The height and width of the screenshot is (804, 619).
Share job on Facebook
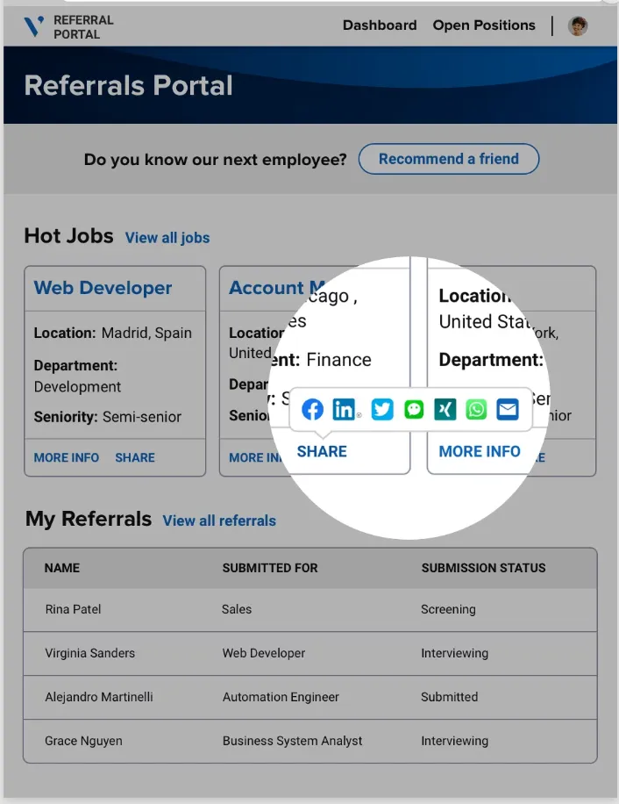313,409
